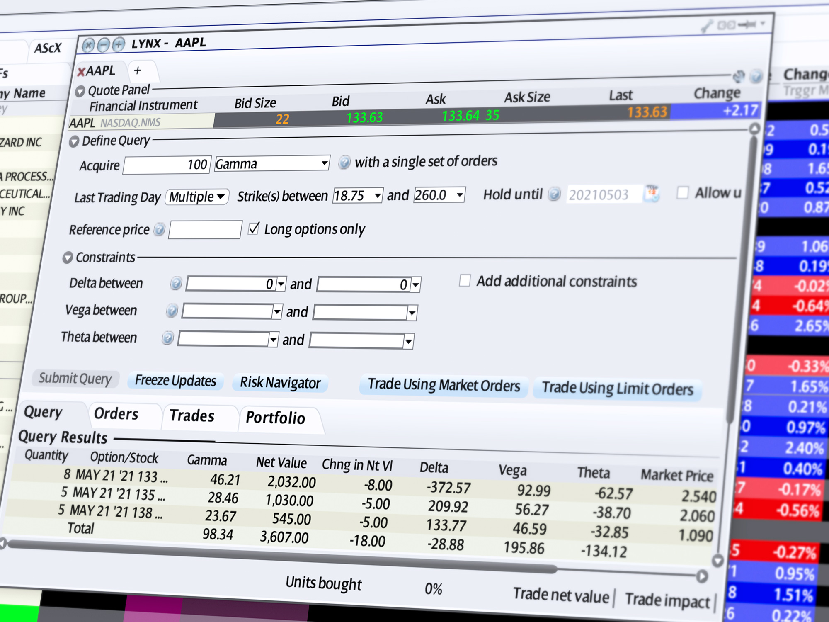Collapse the Constraints section
This screenshot has height=622, width=829.
coord(68,258)
